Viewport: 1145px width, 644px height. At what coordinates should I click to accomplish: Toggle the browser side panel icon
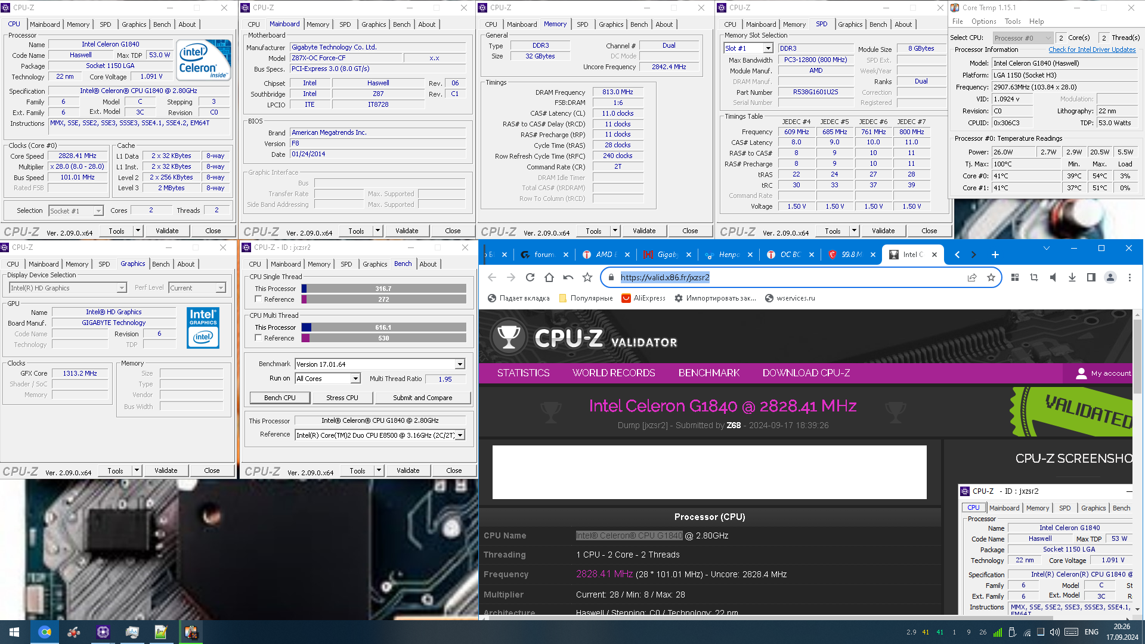click(x=1091, y=277)
